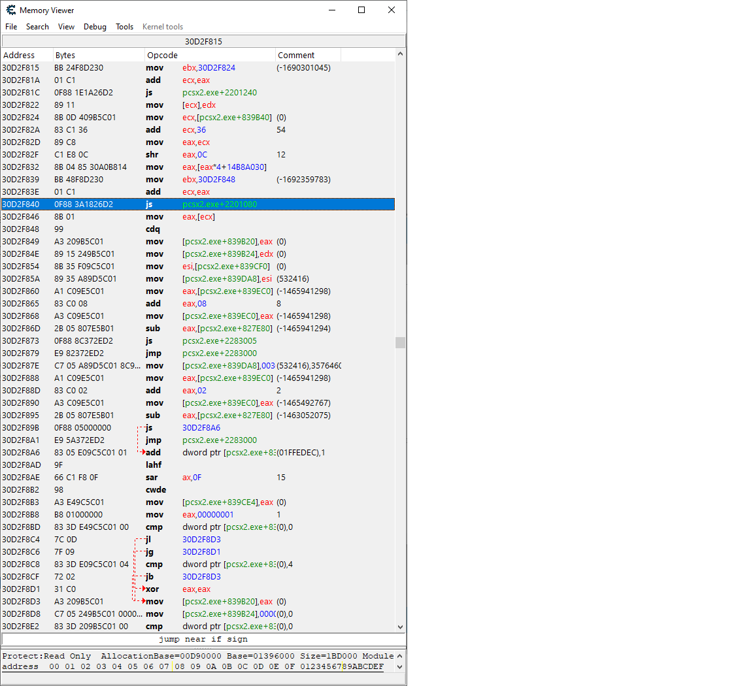
Task: Open the Search menu
Action: [x=37, y=27]
